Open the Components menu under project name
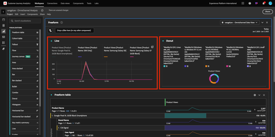Screen dimensions: 275x137 click(32, 14)
